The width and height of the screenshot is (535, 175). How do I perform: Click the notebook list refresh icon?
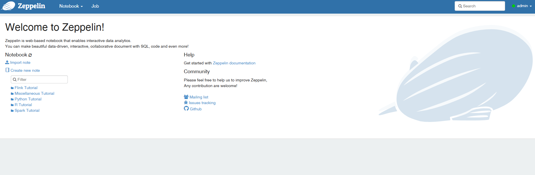pos(30,55)
